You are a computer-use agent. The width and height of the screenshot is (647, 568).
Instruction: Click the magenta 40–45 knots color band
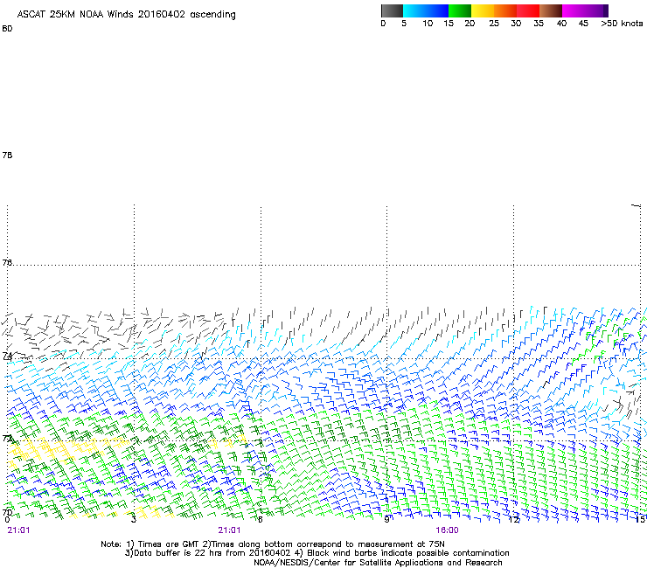coord(574,10)
